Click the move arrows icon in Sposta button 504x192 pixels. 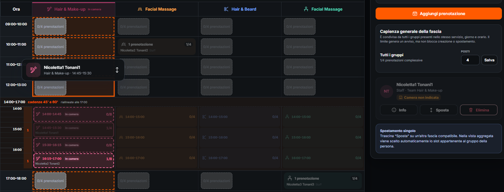point(431,110)
